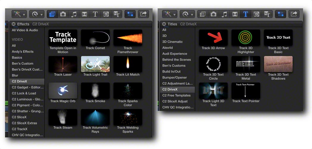Select Blur effects category
The image size is (312, 149).
(15, 75)
